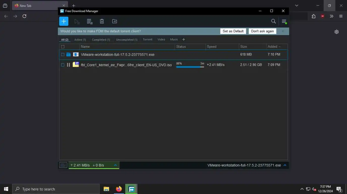Sort downloads by Name column

coord(127,47)
